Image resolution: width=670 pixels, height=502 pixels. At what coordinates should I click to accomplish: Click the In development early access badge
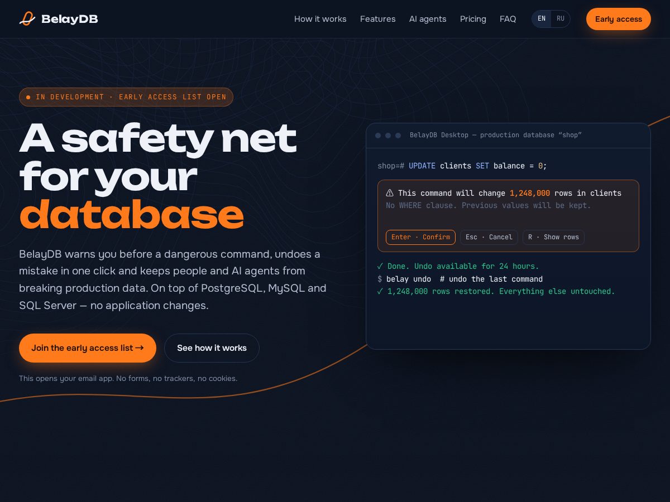point(126,97)
